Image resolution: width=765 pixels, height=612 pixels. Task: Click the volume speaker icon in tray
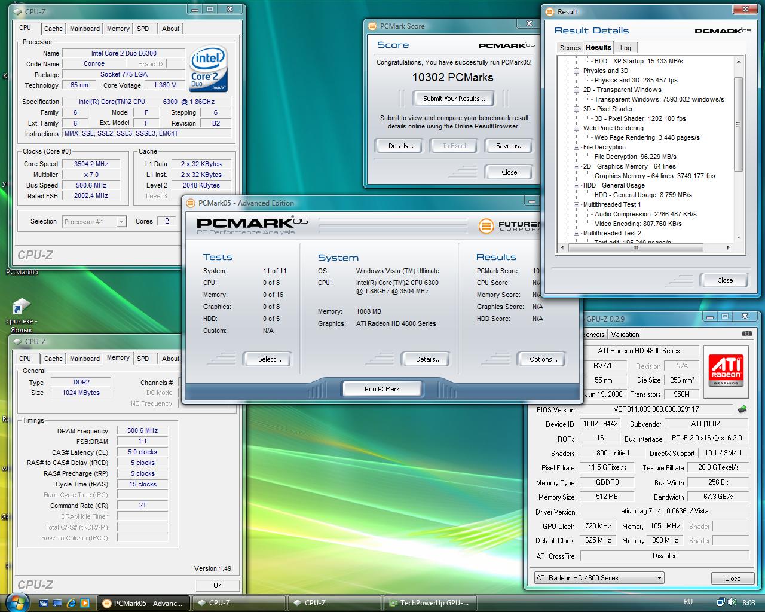(x=733, y=602)
